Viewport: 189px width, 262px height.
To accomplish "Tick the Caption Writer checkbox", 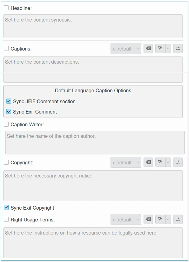I will click(x=6, y=124).
